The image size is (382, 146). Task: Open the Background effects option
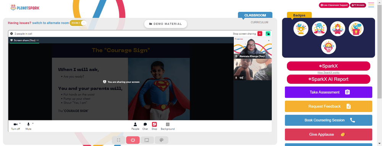pos(168,126)
